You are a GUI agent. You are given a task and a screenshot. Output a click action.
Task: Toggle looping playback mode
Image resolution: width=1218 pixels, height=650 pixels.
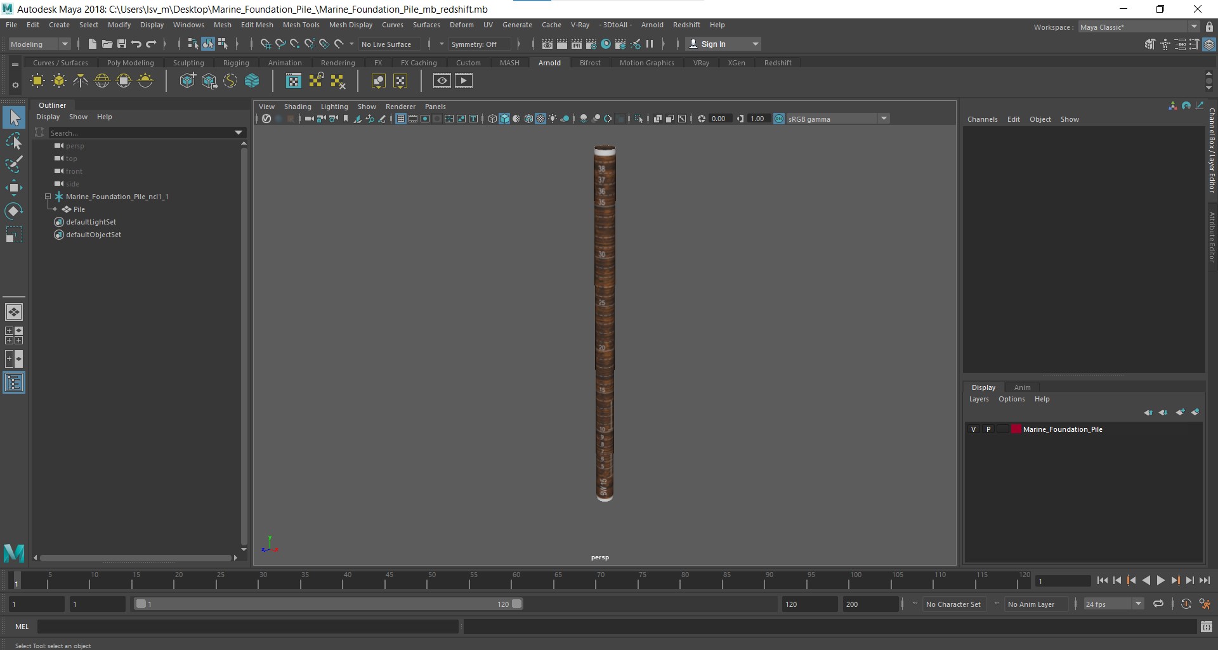coord(1158,604)
